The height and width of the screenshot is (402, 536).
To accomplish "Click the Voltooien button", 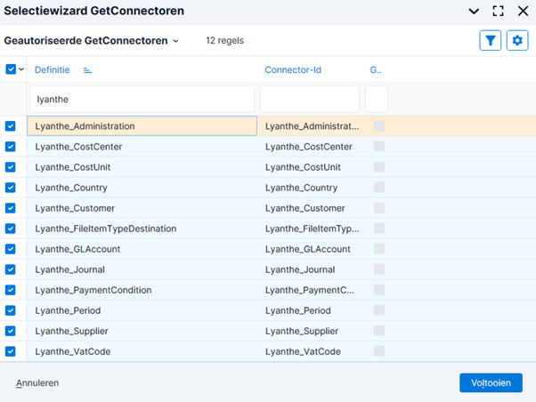I will coord(491,382).
